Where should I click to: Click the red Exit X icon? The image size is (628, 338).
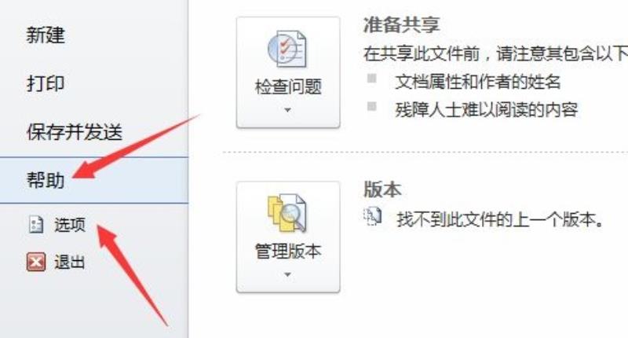click(36, 263)
